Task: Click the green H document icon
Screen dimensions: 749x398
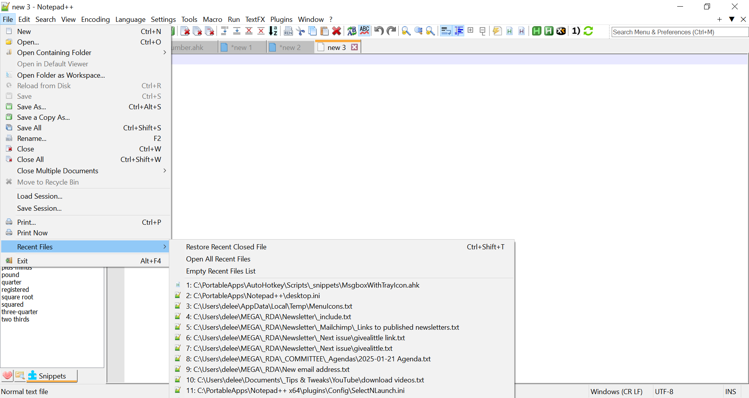Action: [509, 31]
